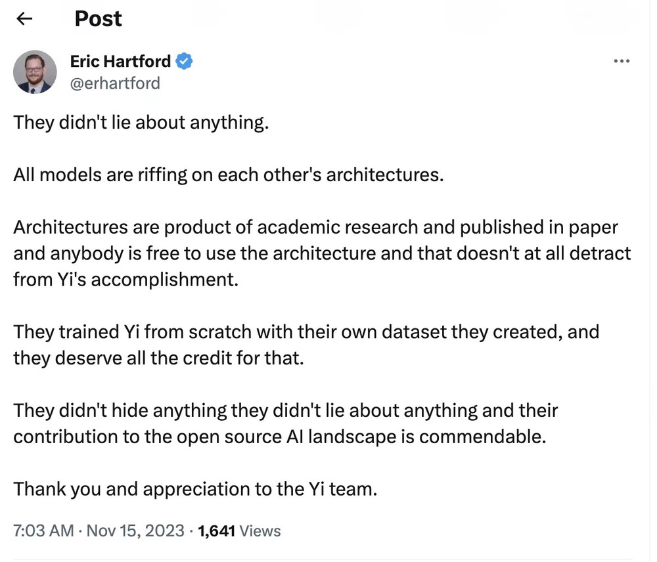This screenshot has height=562, width=657.
Task: Open Eric Hartford's profile picture
Action: click(35, 72)
